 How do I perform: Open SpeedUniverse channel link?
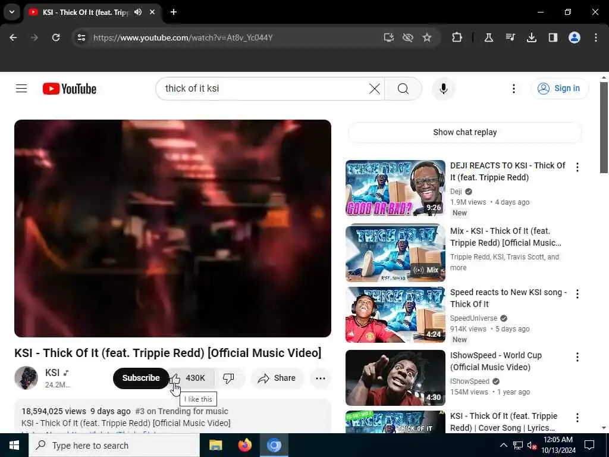tap(473, 318)
